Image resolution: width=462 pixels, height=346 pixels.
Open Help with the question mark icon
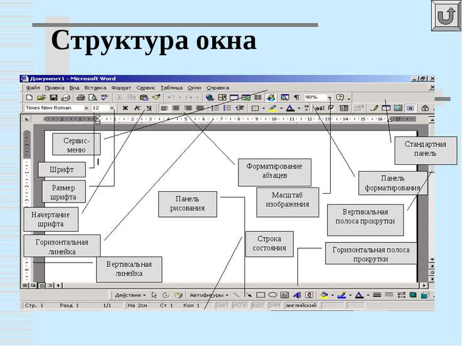click(340, 97)
